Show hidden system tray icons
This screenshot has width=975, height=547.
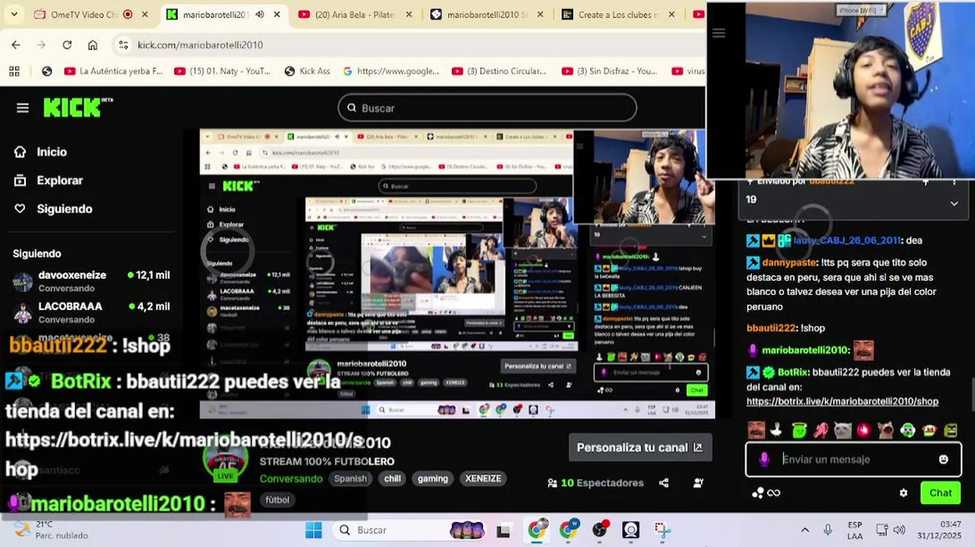(x=805, y=530)
